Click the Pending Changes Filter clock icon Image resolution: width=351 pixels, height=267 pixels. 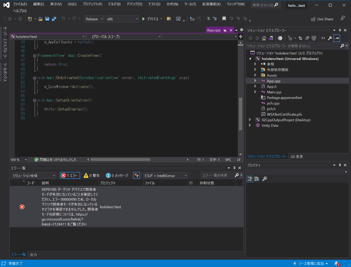(290, 38)
